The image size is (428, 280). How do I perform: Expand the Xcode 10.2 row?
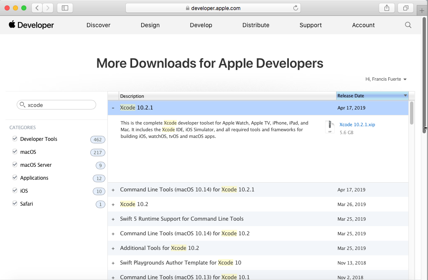(x=113, y=204)
